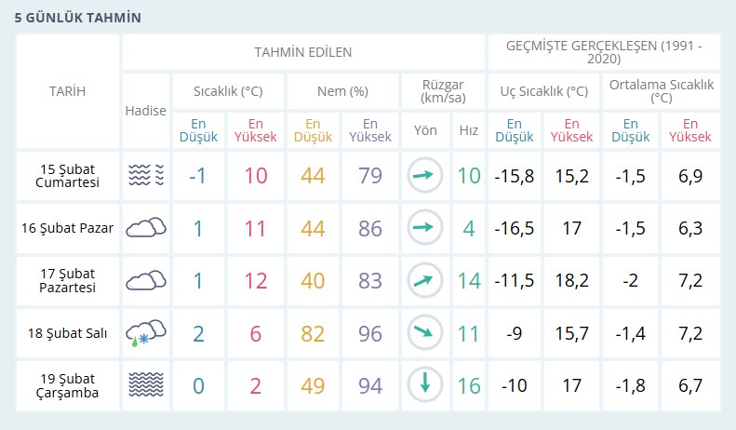Click the fog icon for 19 Şubat Çarşamba

pyautogui.click(x=146, y=384)
